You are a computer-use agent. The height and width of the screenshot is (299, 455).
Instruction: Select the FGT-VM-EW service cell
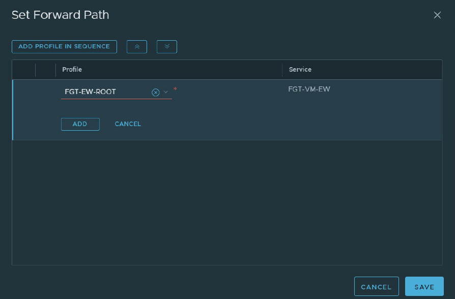point(309,90)
